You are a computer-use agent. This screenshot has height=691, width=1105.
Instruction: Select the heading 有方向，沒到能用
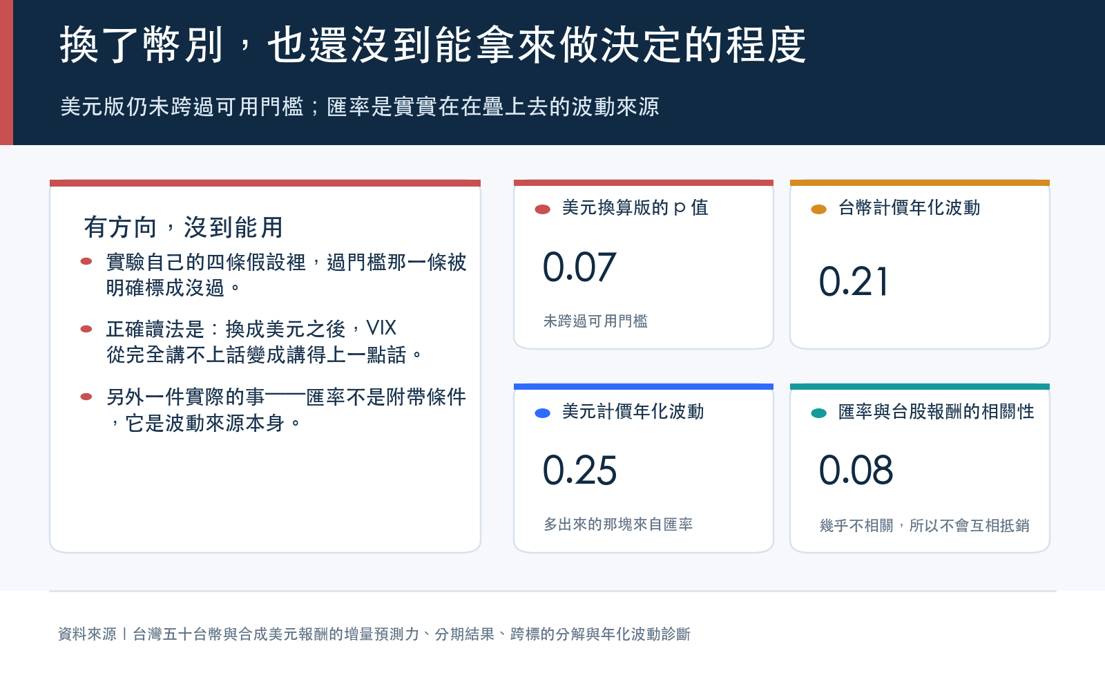point(184,227)
